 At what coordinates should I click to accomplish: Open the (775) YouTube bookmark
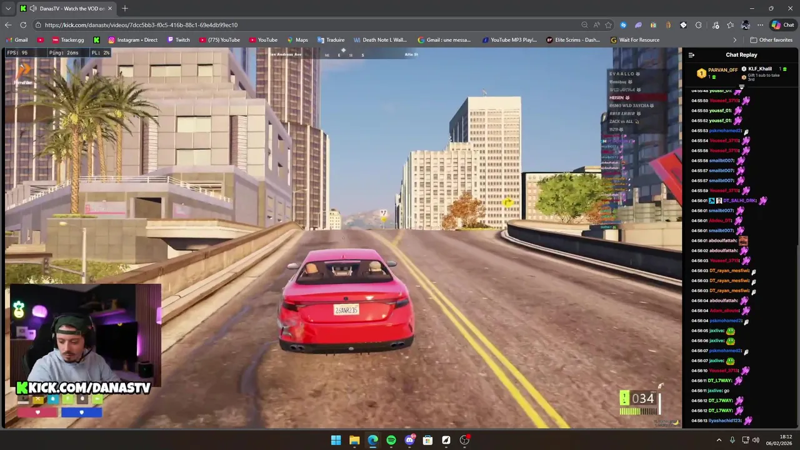click(x=219, y=40)
